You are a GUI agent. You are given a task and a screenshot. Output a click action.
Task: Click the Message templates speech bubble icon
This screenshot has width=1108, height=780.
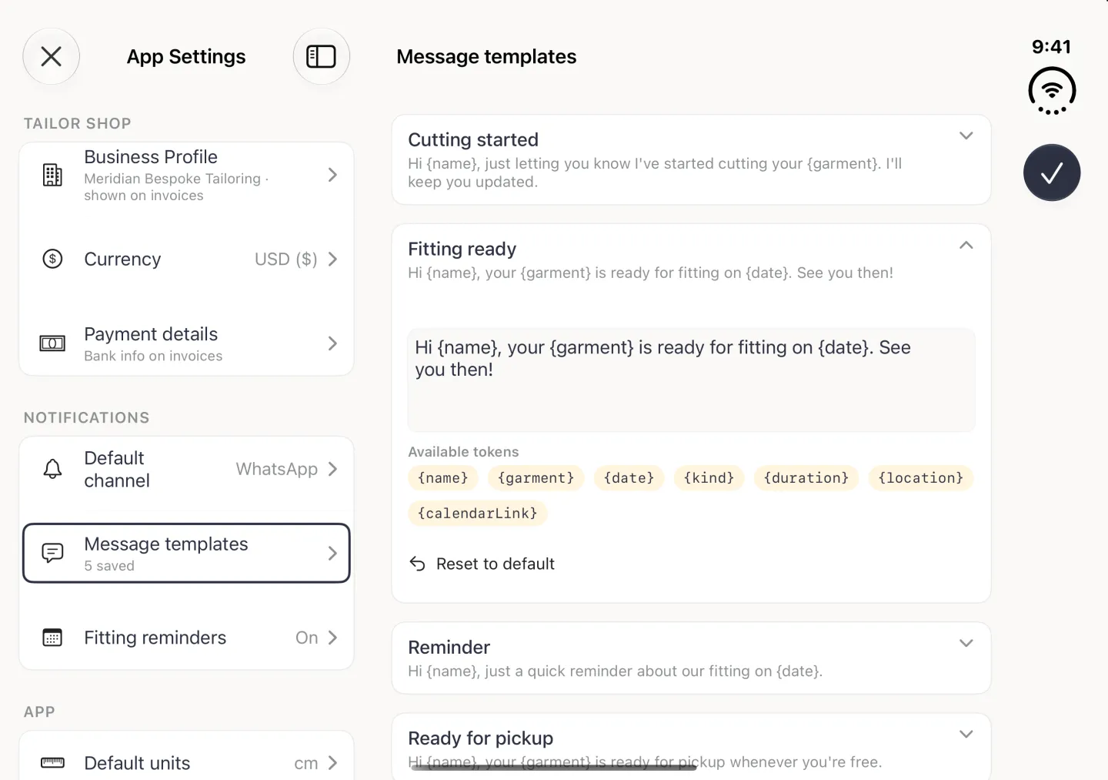(x=52, y=553)
